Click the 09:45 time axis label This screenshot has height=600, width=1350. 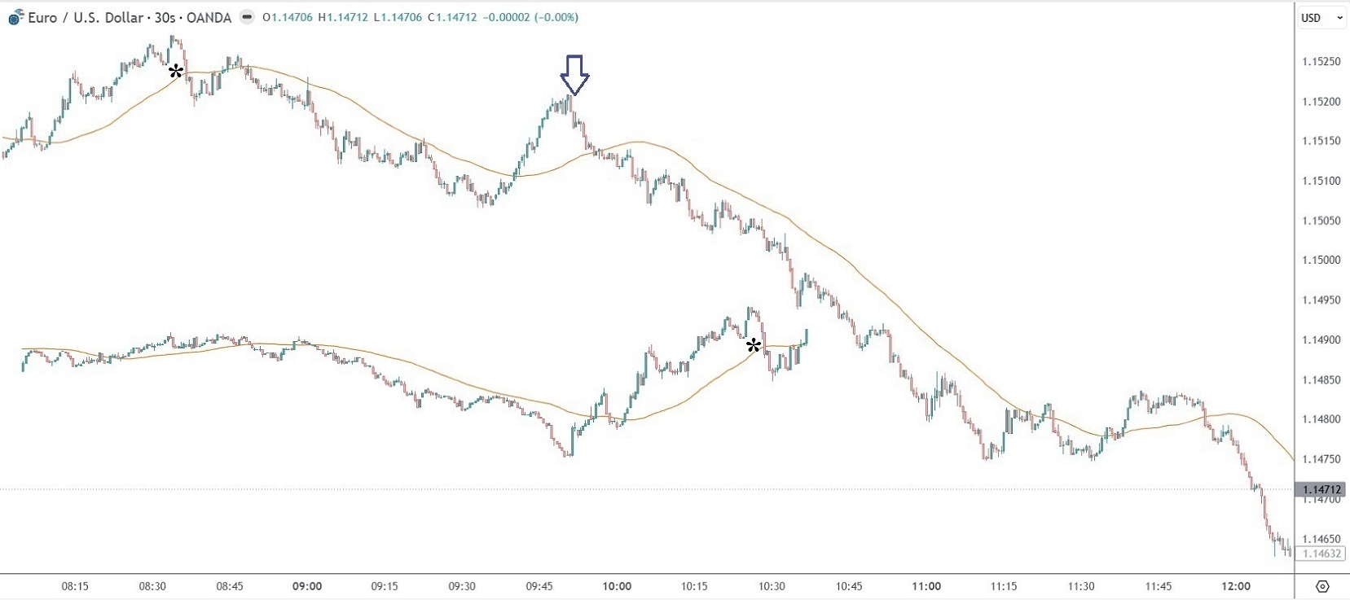click(x=539, y=586)
